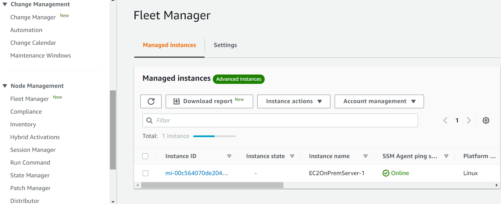Click the download icon in Download report

click(x=177, y=101)
